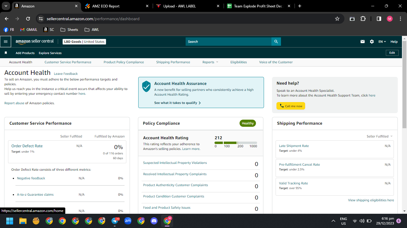
Task: Click the Amazon Seller Central logo
Action: (35, 42)
